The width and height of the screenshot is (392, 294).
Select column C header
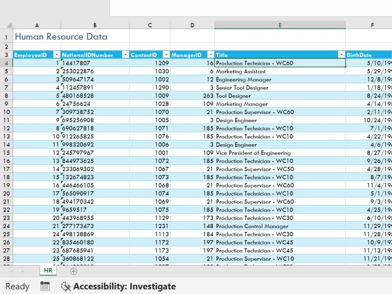point(150,25)
